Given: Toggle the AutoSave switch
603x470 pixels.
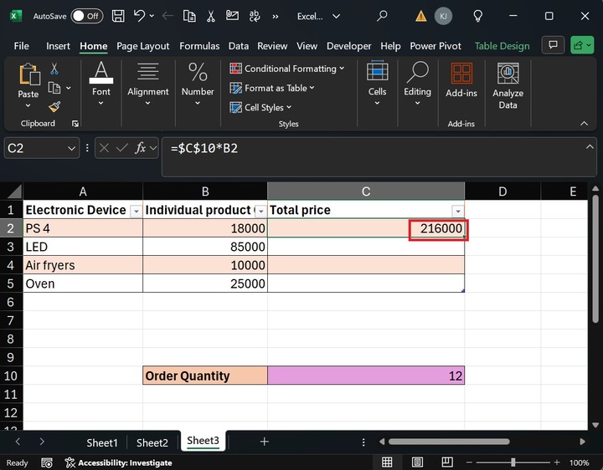Looking at the screenshot, I should (86, 16).
